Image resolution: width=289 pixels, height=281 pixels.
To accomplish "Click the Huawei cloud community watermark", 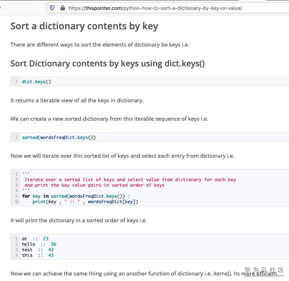I will tap(264, 271).
